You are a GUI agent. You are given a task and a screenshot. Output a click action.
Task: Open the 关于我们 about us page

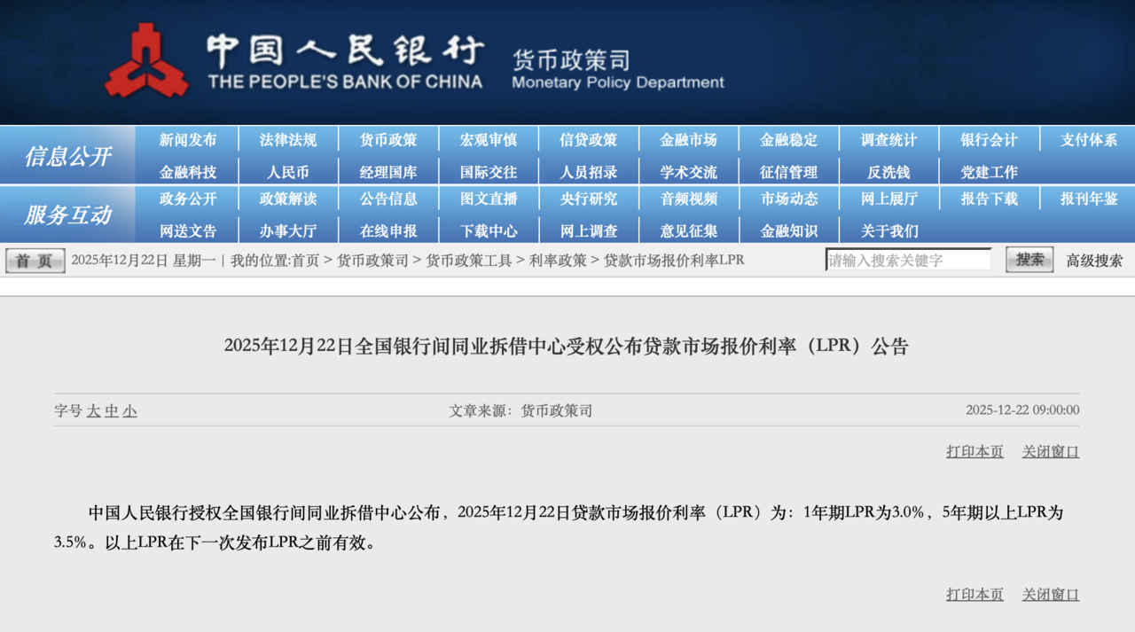point(889,230)
